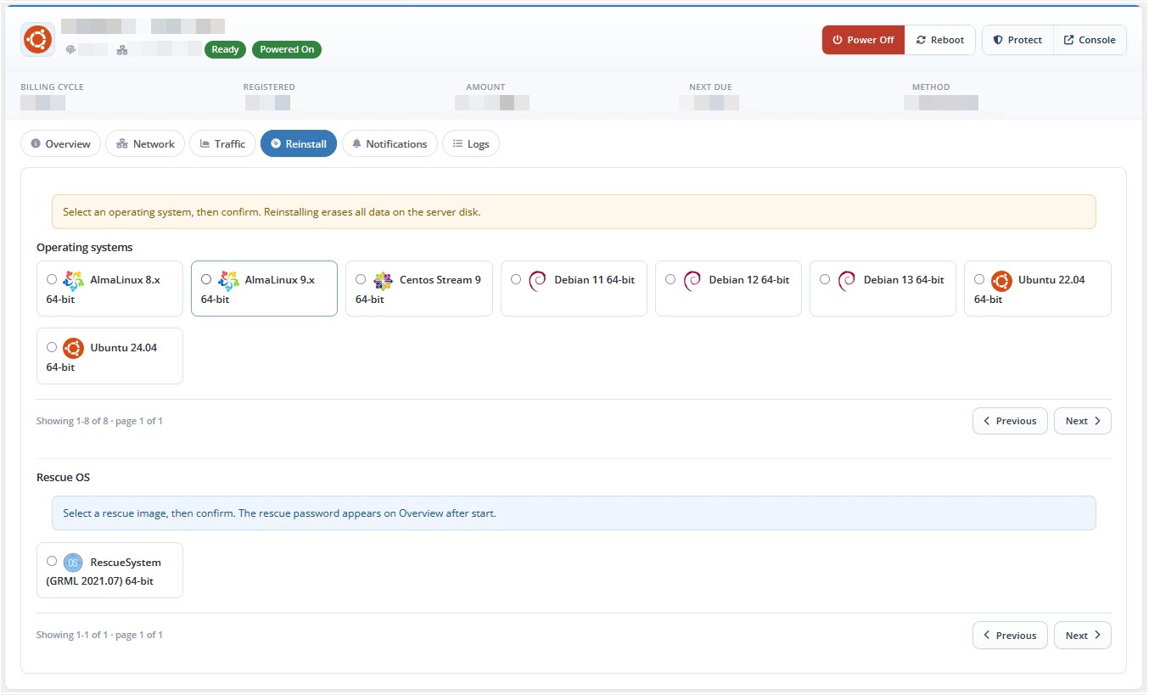Click the network icon under the server name
The height and width of the screenshot is (695, 1149).
[122, 49]
